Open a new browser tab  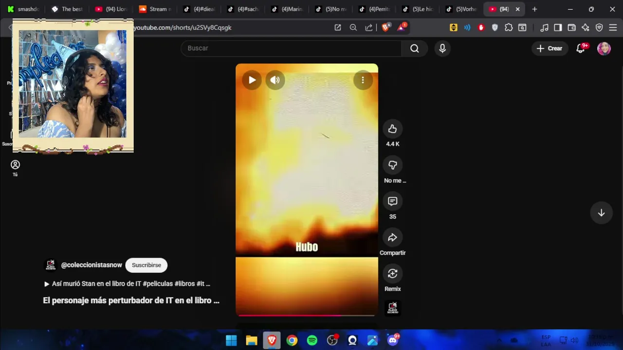point(534,9)
